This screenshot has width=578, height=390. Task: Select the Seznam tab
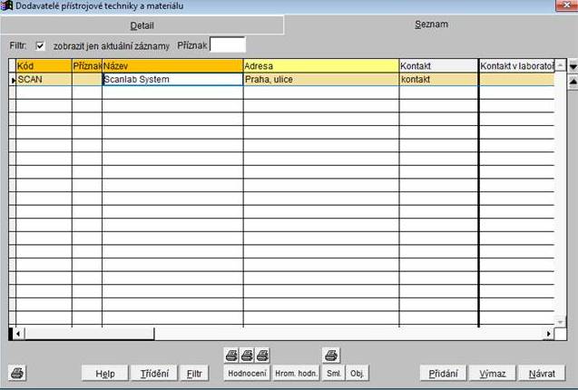coord(430,24)
